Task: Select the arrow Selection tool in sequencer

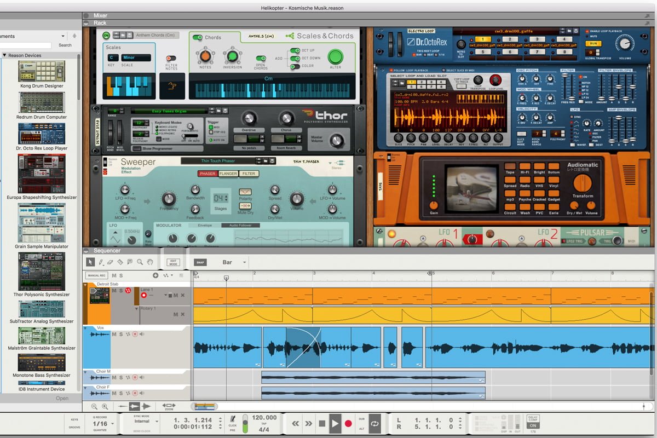Action: pyautogui.click(x=91, y=262)
